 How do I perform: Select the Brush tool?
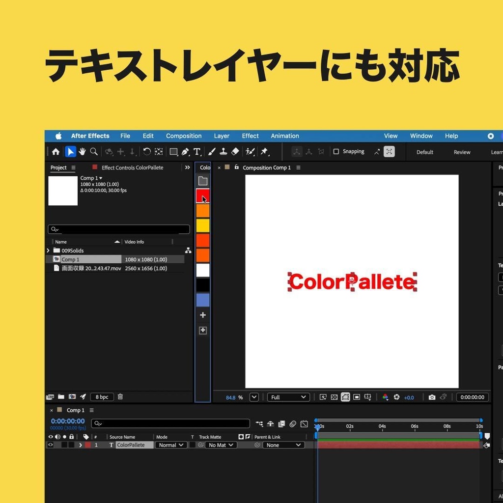click(x=211, y=151)
